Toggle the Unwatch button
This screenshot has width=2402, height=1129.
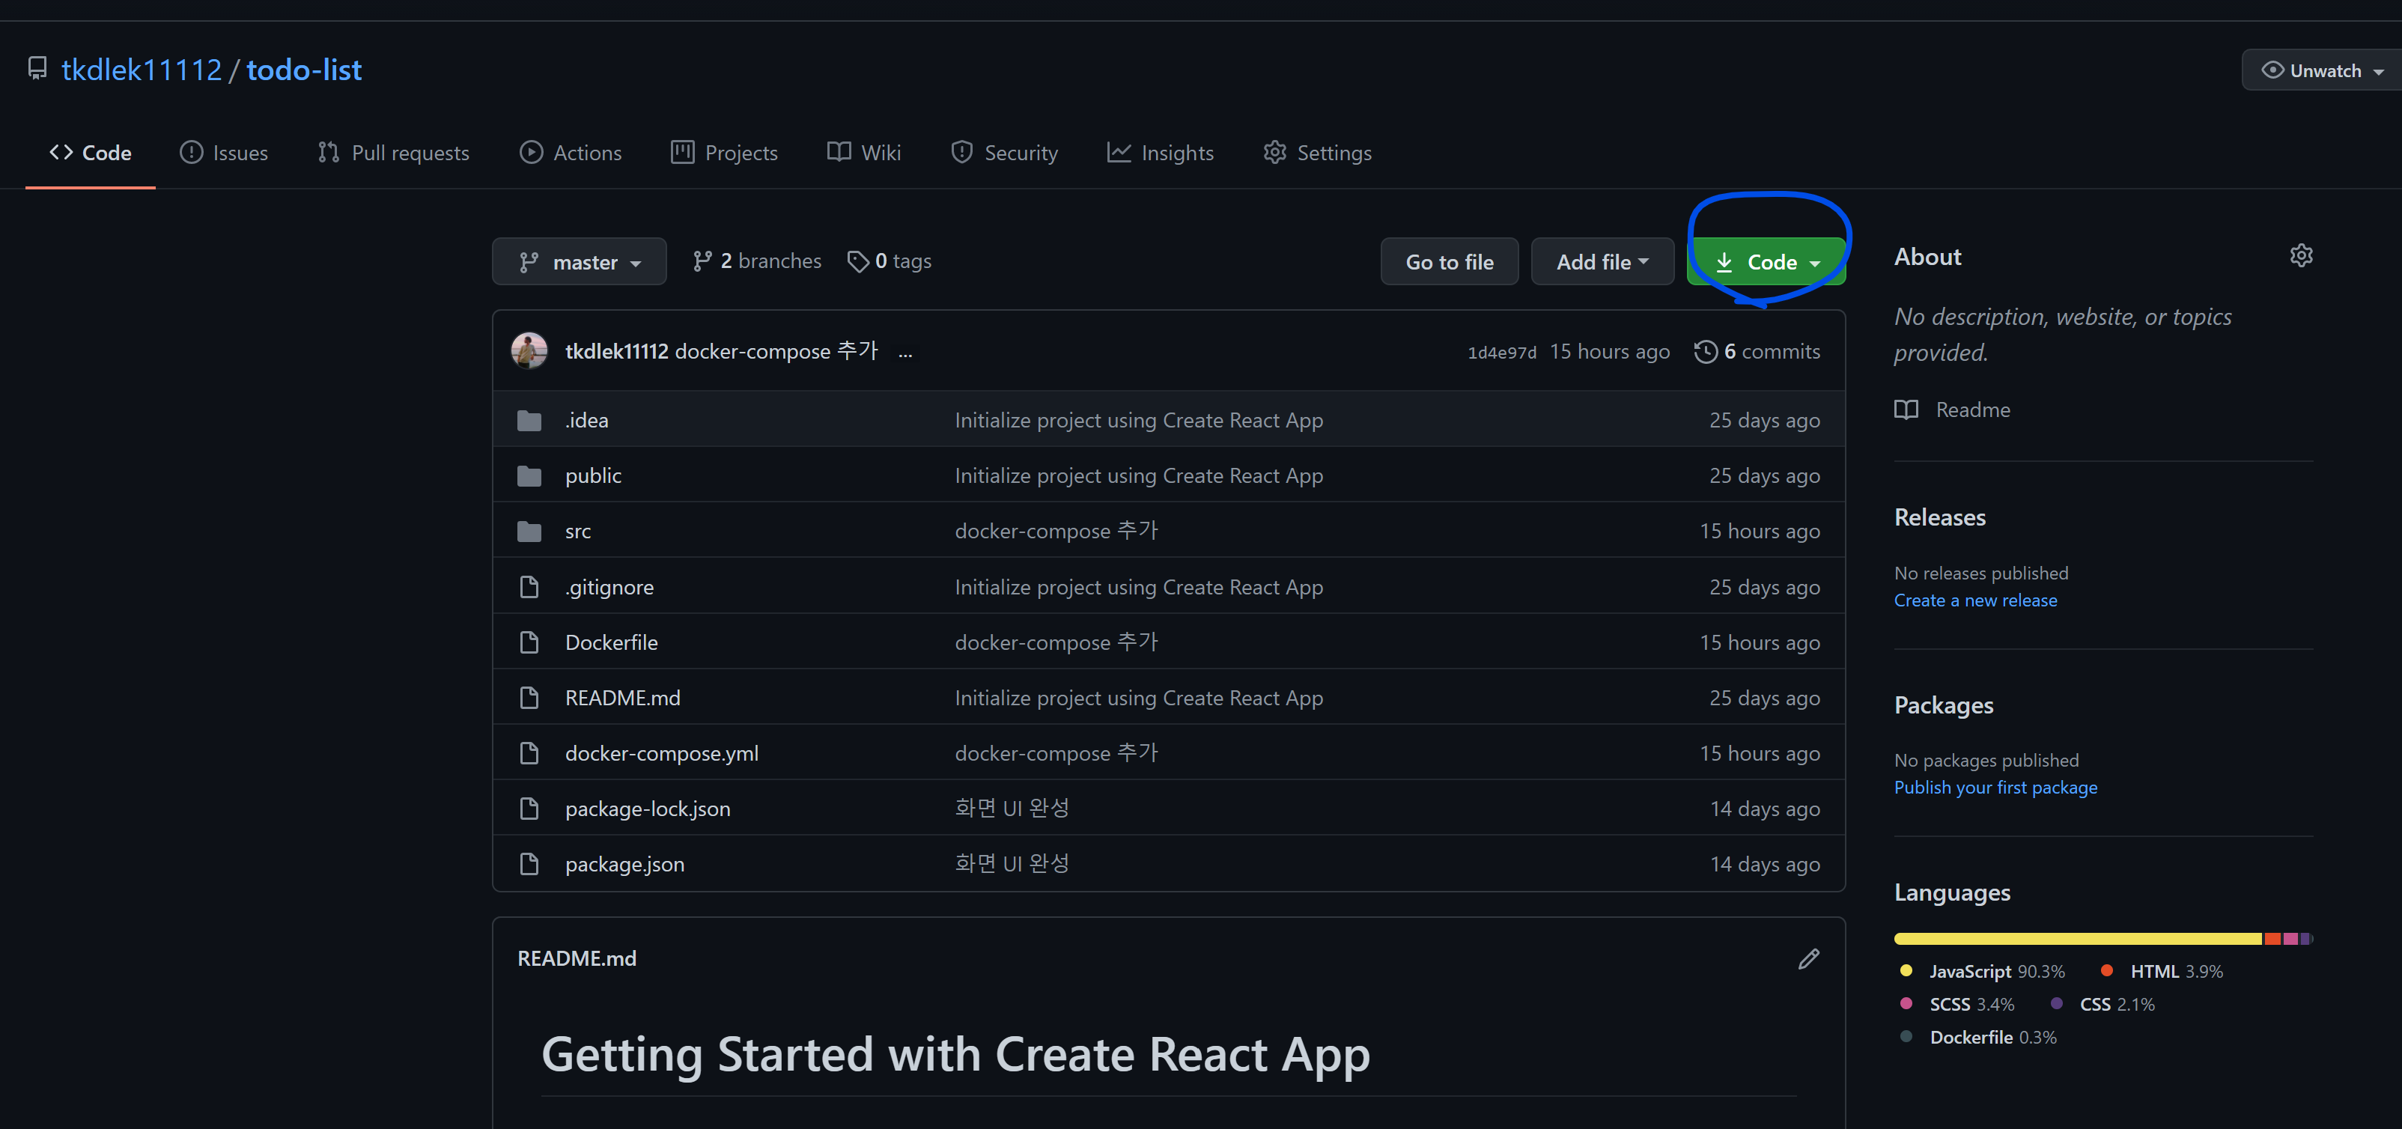pyautogui.click(x=2323, y=71)
